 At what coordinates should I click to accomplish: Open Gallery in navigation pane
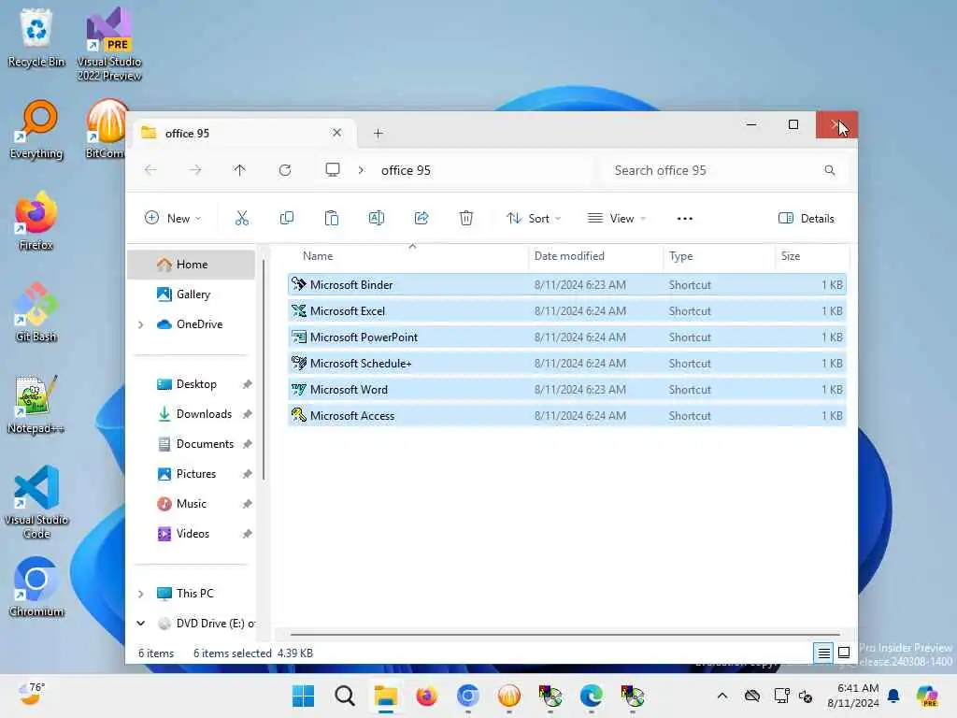coord(191,294)
